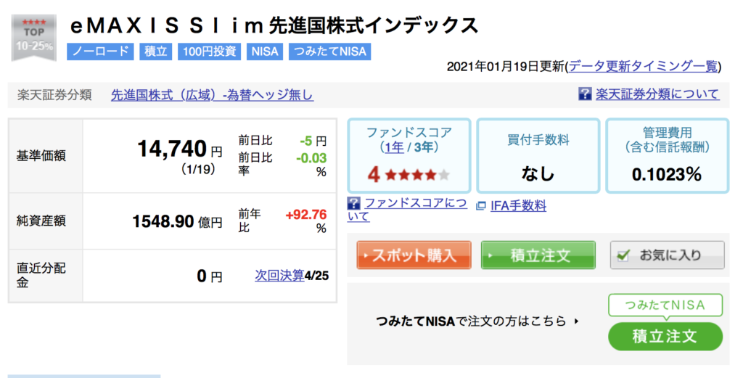Switch fund score to 1年
This screenshot has width=743, height=378.
(394, 147)
